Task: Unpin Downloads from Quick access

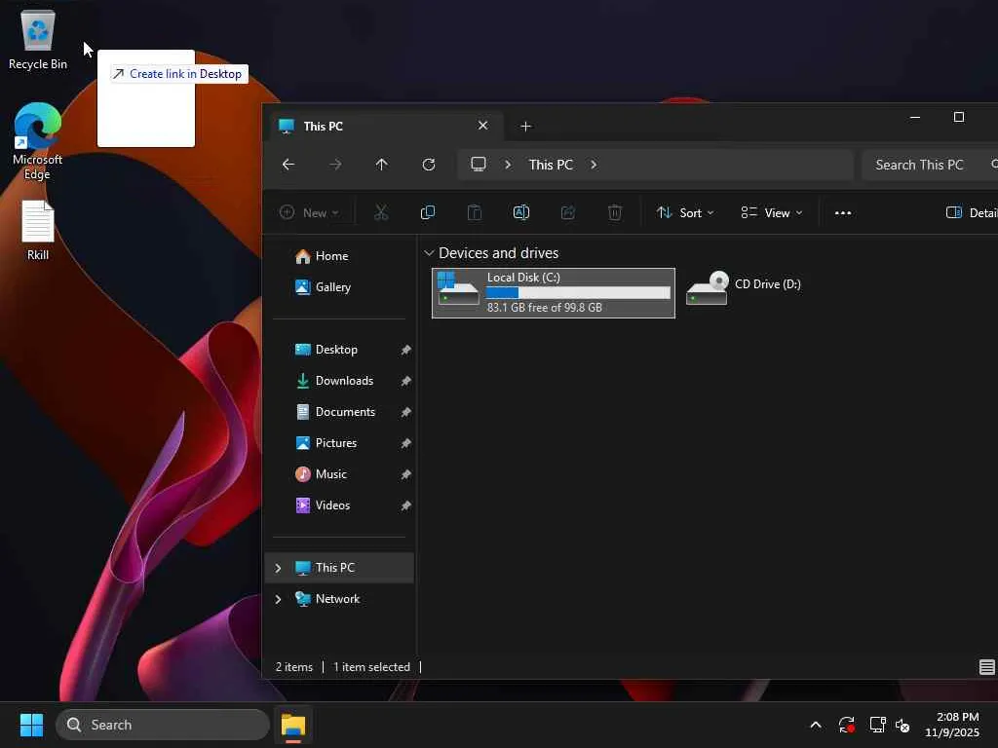Action: coord(405,381)
